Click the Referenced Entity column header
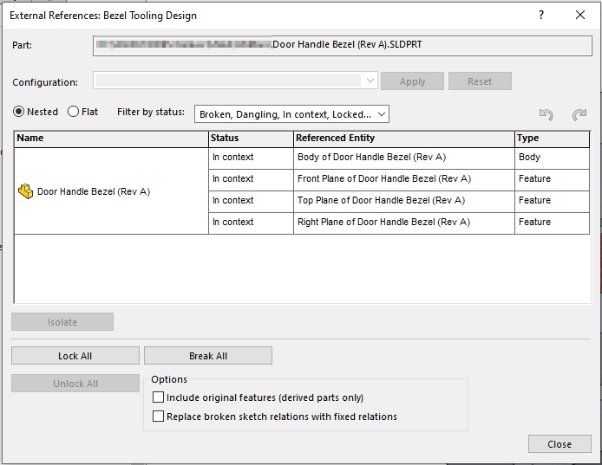 click(402, 139)
